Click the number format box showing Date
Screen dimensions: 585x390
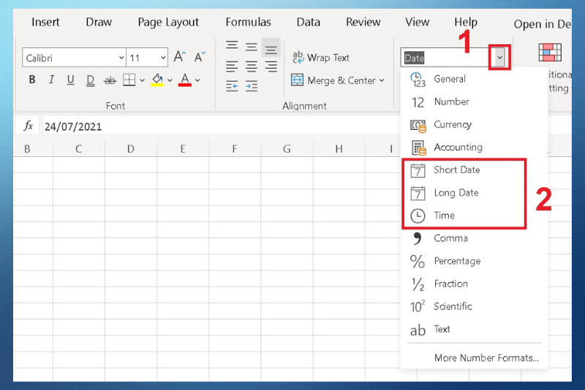pos(446,58)
